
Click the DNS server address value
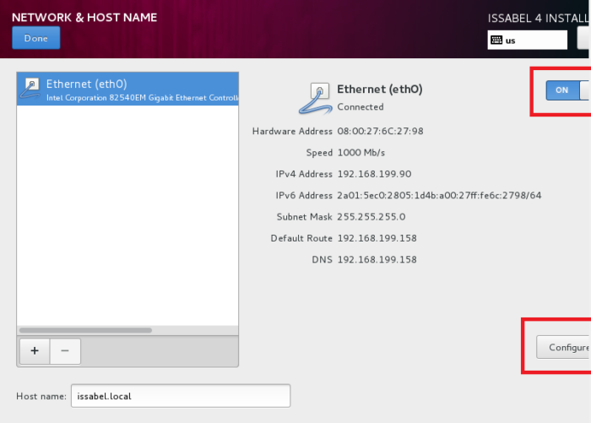[x=377, y=259]
